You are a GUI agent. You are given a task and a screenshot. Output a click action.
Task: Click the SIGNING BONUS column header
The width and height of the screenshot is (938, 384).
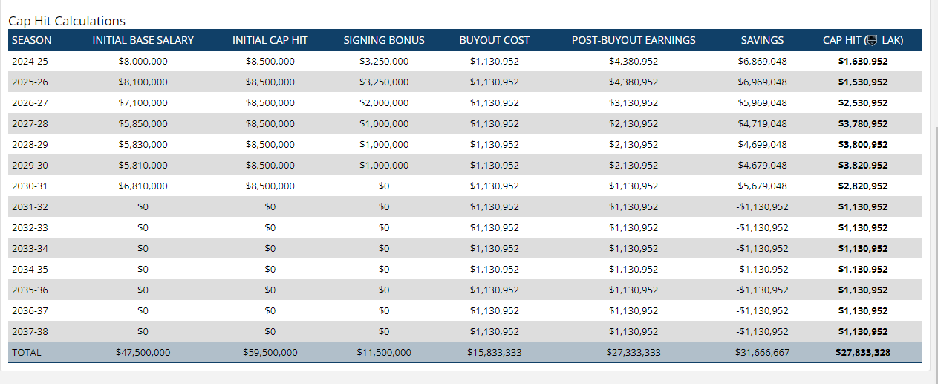[x=384, y=40]
